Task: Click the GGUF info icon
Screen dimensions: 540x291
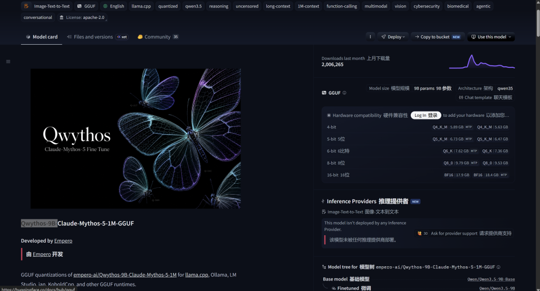Action: click(344, 93)
